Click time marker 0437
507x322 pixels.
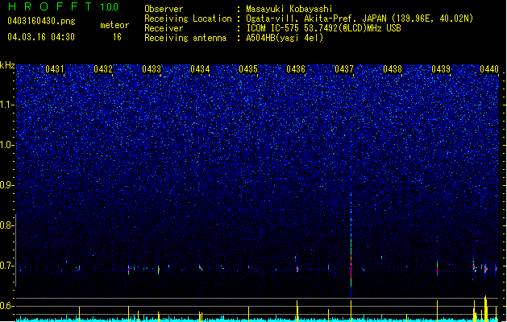click(x=344, y=69)
